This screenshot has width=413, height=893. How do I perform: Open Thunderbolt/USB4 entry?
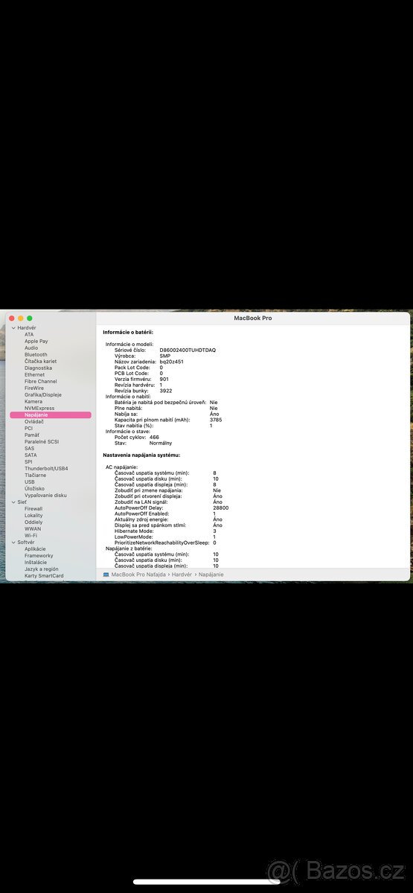46,469
